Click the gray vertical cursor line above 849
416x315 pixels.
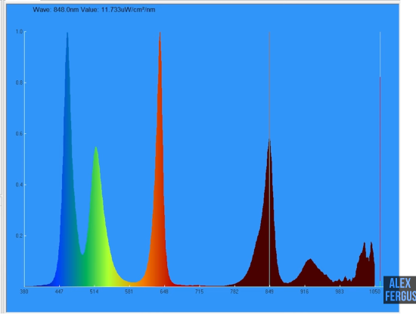(269, 85)
